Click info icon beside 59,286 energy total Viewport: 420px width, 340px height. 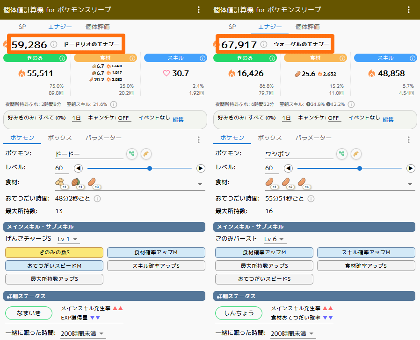[53, 44]
